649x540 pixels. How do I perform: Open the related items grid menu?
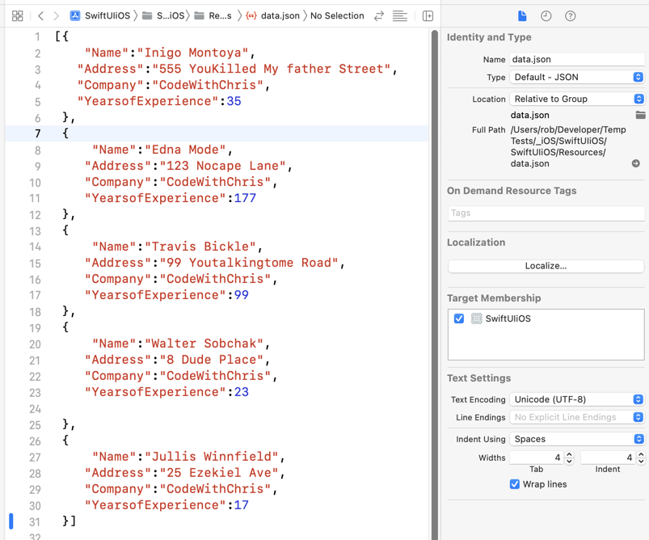click(x=17, y=16)
